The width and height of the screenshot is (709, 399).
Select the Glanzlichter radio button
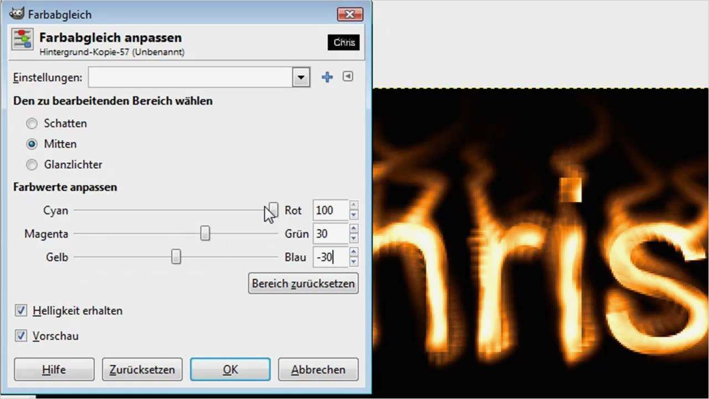tap(32, 164)
